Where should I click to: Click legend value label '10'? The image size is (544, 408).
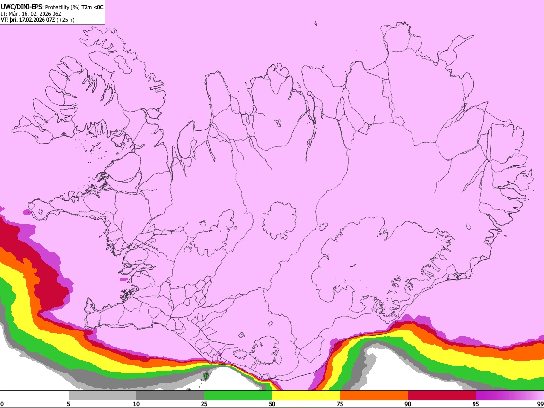[x=136, y=404]
